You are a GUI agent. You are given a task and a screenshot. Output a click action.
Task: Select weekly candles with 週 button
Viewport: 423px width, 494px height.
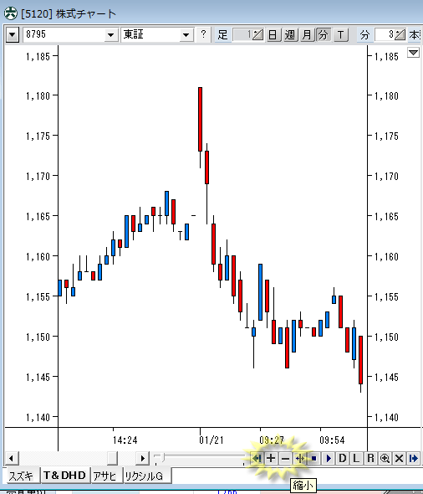click(290, 34)
